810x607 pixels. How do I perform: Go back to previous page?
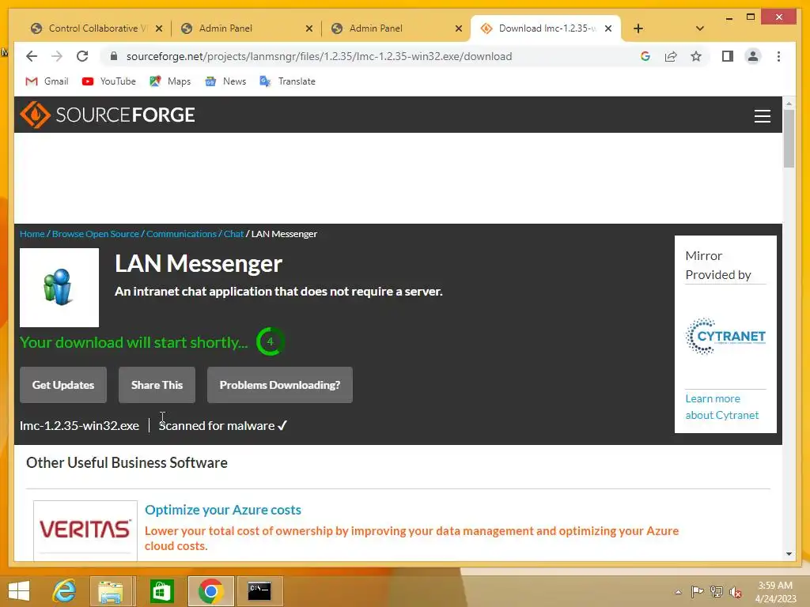32,56
